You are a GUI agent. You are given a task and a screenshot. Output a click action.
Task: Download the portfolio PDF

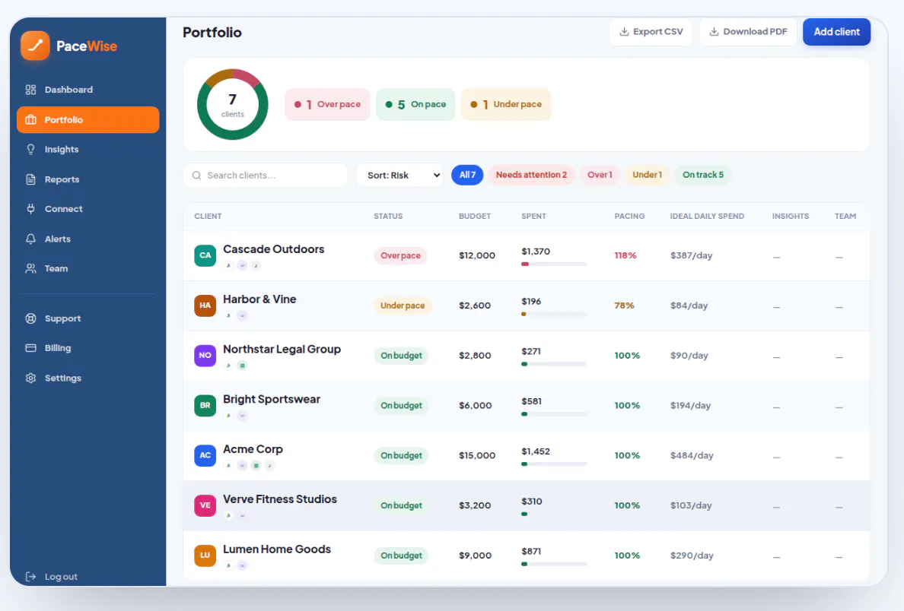coord(748,32)
